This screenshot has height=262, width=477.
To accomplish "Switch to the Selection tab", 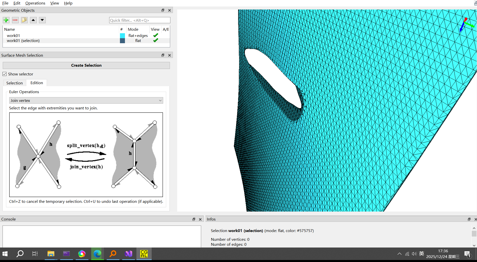I will coord(14,83).
